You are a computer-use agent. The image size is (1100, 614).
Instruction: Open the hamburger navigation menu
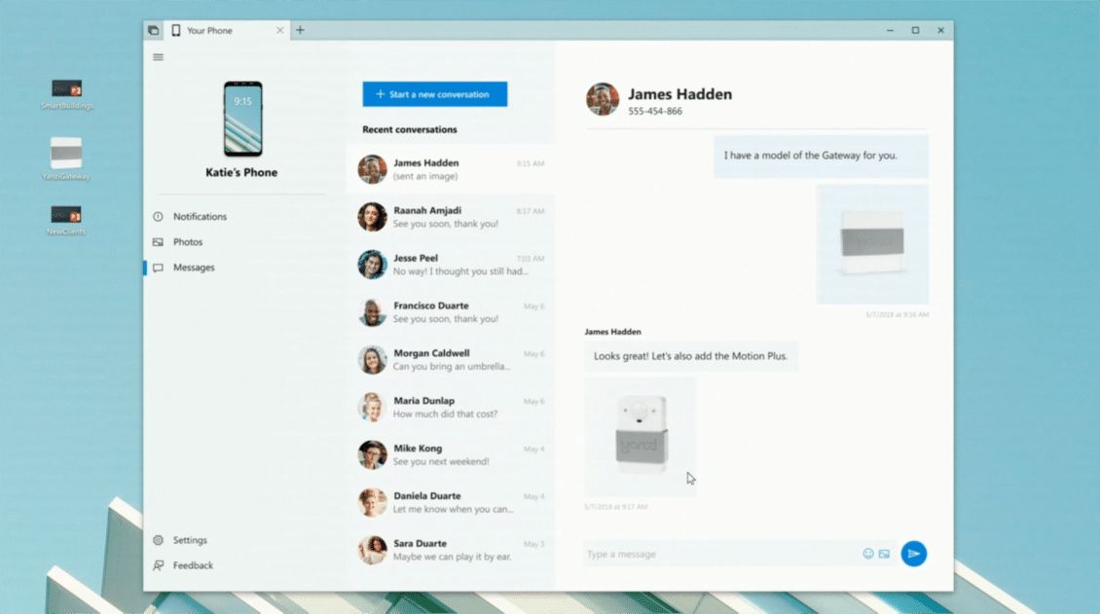(158, 57)
